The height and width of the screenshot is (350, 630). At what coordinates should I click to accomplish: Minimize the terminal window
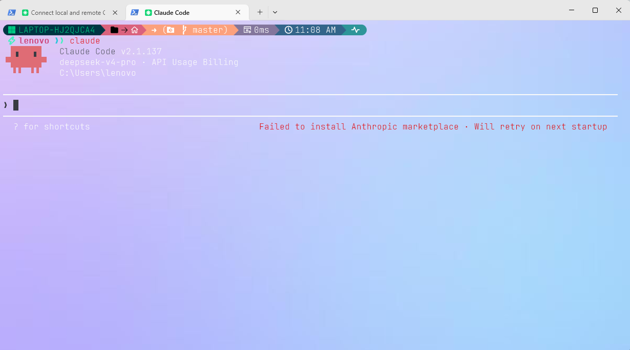(572, 10)
